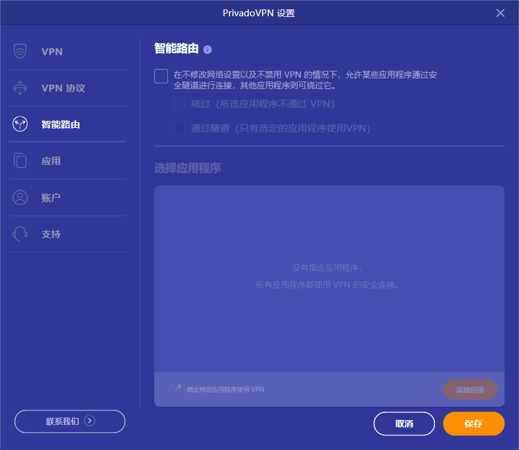Click the 没有指定应用程序 placeholder text
The image size is (519, 450).
327,268
